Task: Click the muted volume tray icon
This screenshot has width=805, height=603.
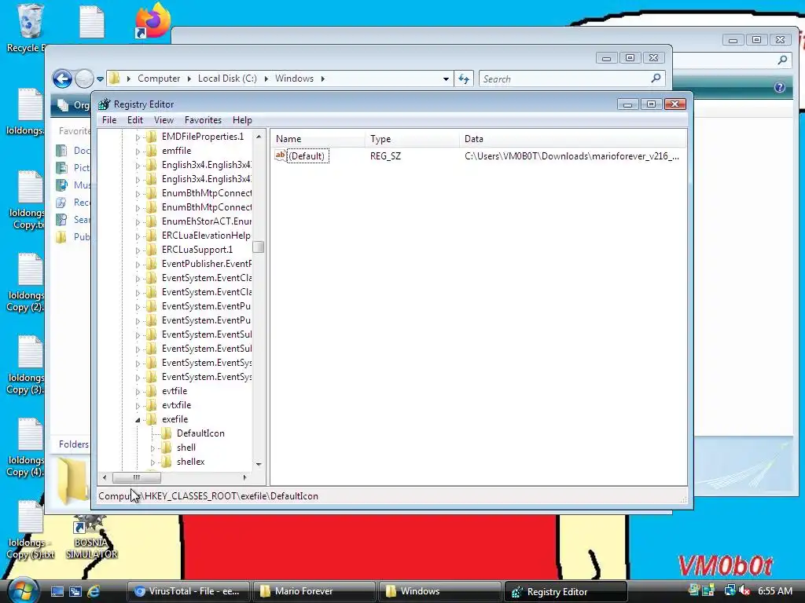Action: [744, 590]
